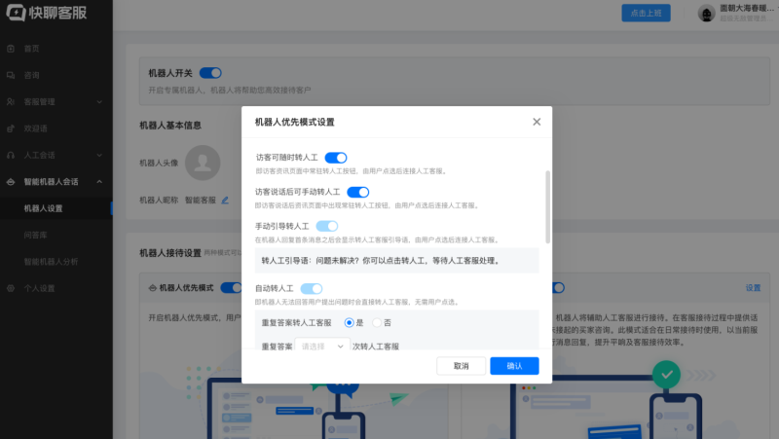Toggle the 机器人开关 main switch
The width and height of the screenshot is (779, 439).
(x=210, y=73)
